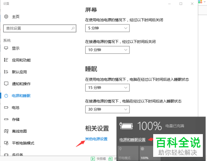Click the sun brightness icon in flyout
Image resolution: width=207 pixels, height=161 pixels.
[142, 149]
